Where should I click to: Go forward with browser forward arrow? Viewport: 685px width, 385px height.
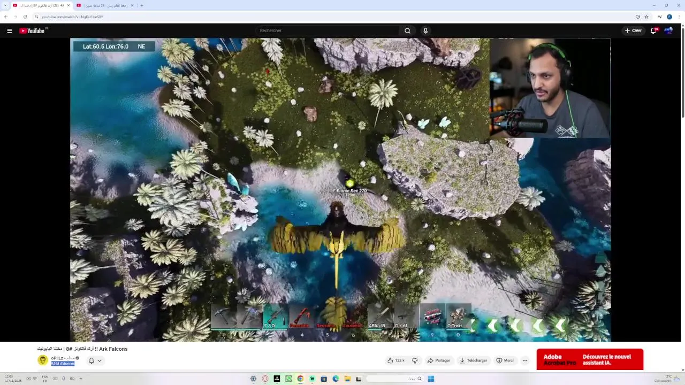pos(15,17)
